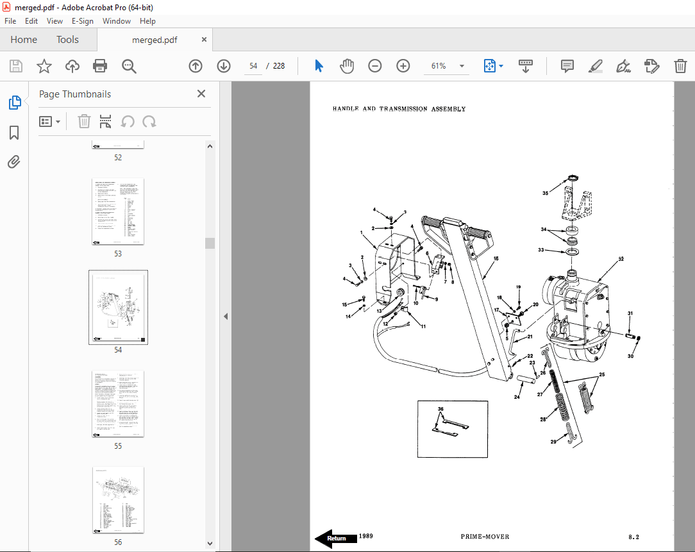
Task: Switch to the Tools tab
Action: pos(67,40)
